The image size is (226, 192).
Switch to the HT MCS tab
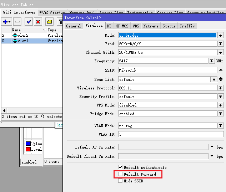tap(122, 26)
